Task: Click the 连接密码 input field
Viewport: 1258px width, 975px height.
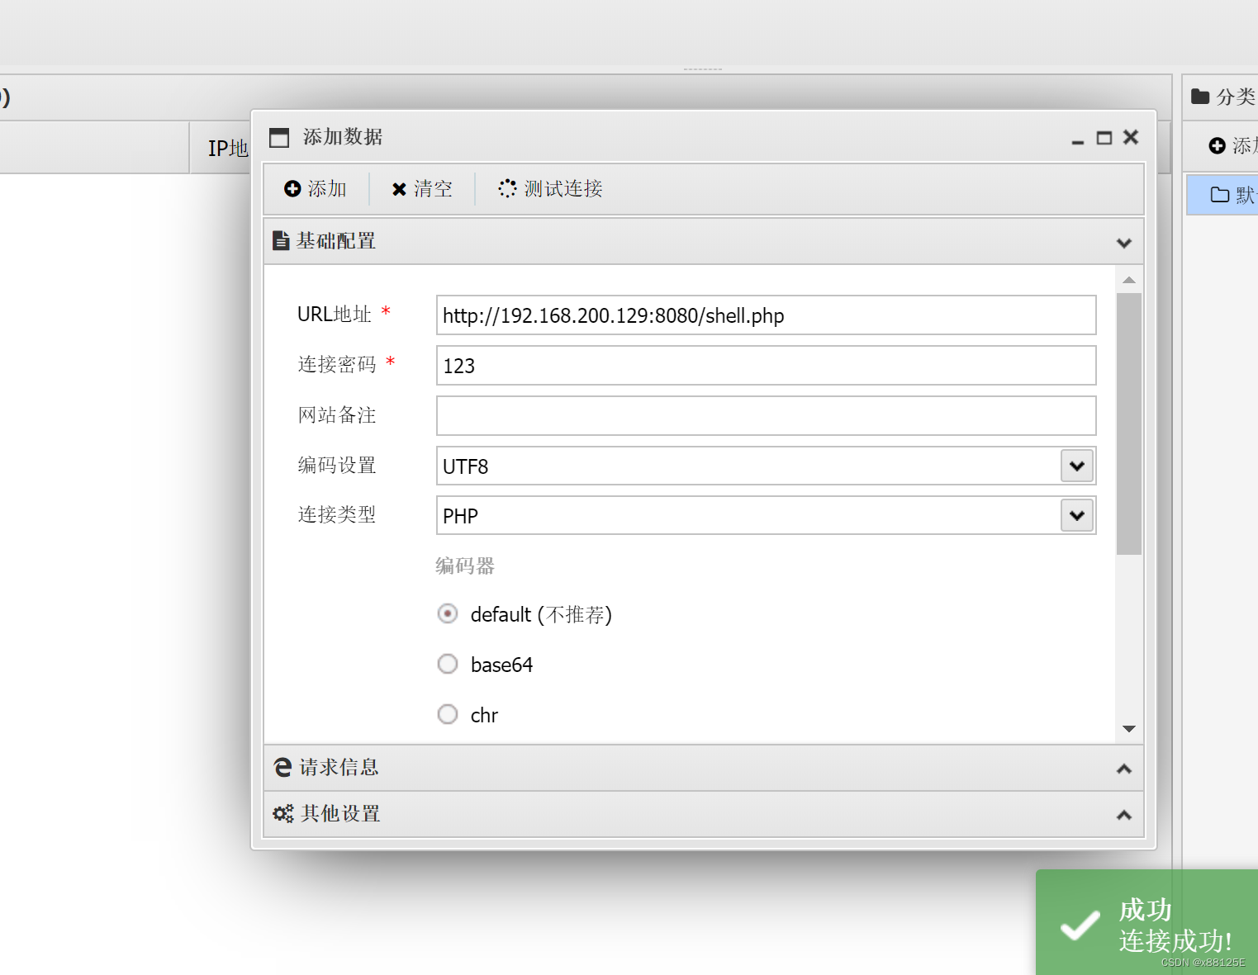Action: point(766,366)
